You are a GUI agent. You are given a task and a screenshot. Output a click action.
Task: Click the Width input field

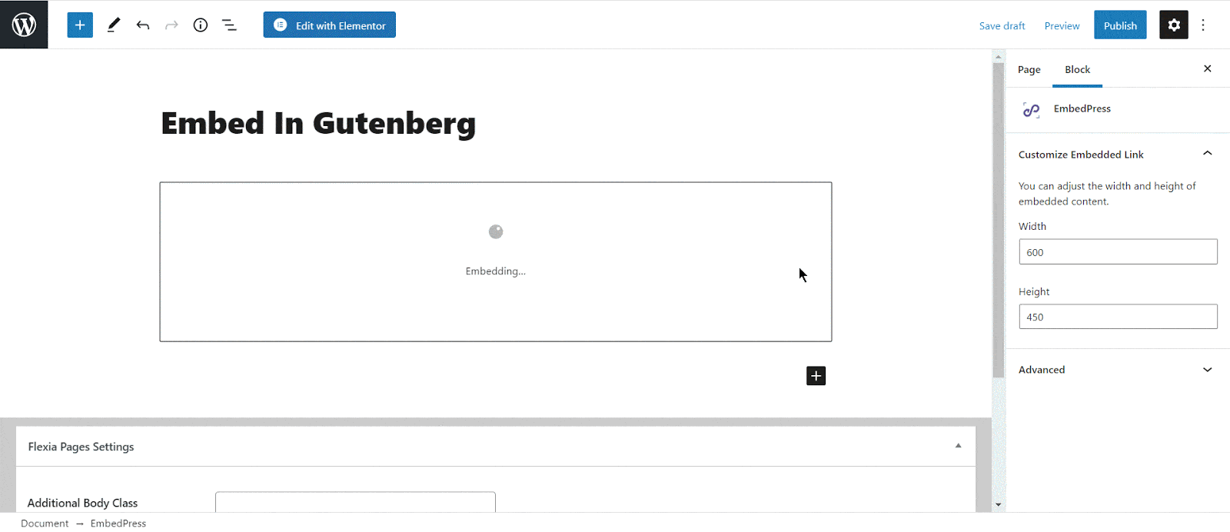click(x=1118, y=252)
